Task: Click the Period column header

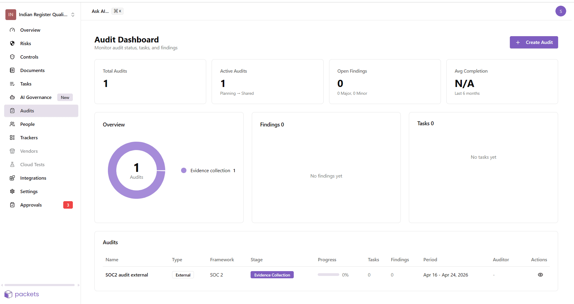Action: tap(430, 259)
